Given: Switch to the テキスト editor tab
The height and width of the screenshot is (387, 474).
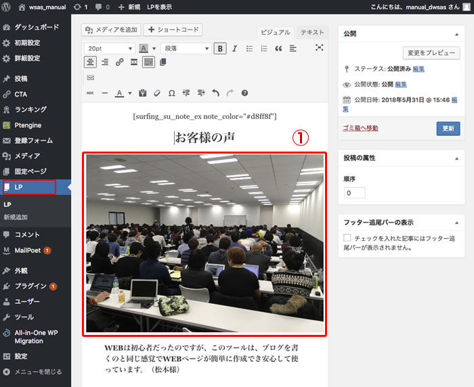Looking at the screenshot, I should tap(312, 32).
